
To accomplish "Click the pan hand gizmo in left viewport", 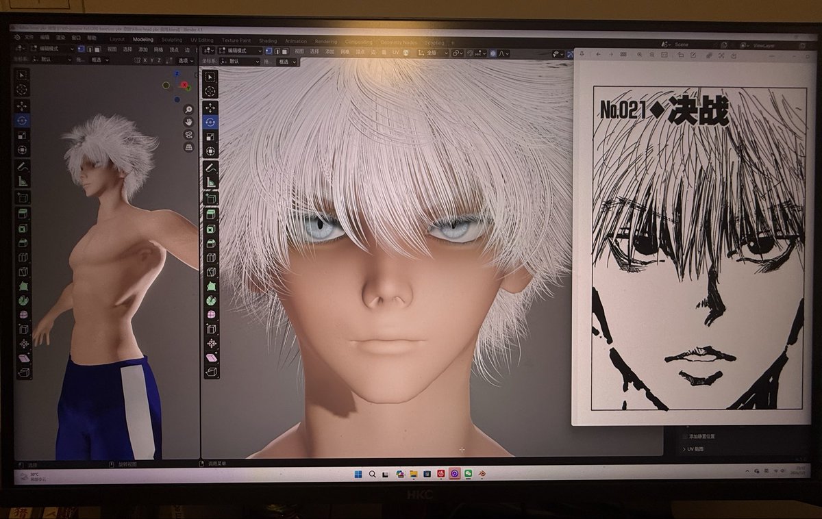I will pos(188,122).
